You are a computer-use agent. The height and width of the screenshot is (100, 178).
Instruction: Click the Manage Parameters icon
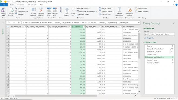[x=119, y=10]
